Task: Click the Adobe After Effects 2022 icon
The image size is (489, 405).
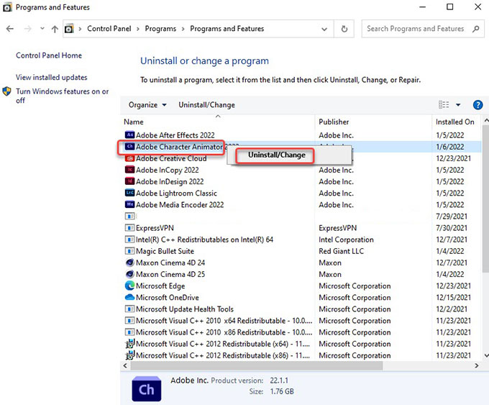Action: [129, 135]
